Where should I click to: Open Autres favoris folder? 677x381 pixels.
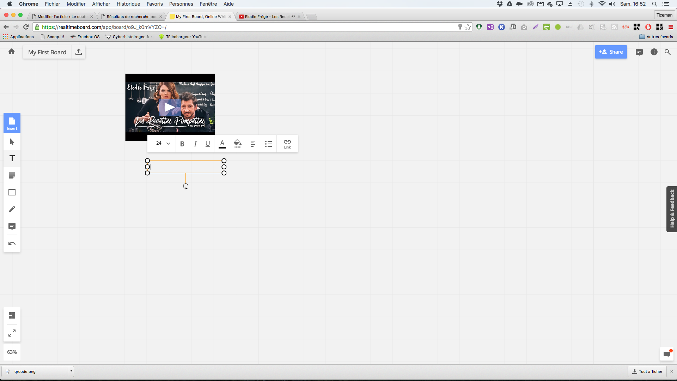(656, 37)
